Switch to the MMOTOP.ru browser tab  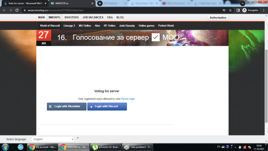72,3
